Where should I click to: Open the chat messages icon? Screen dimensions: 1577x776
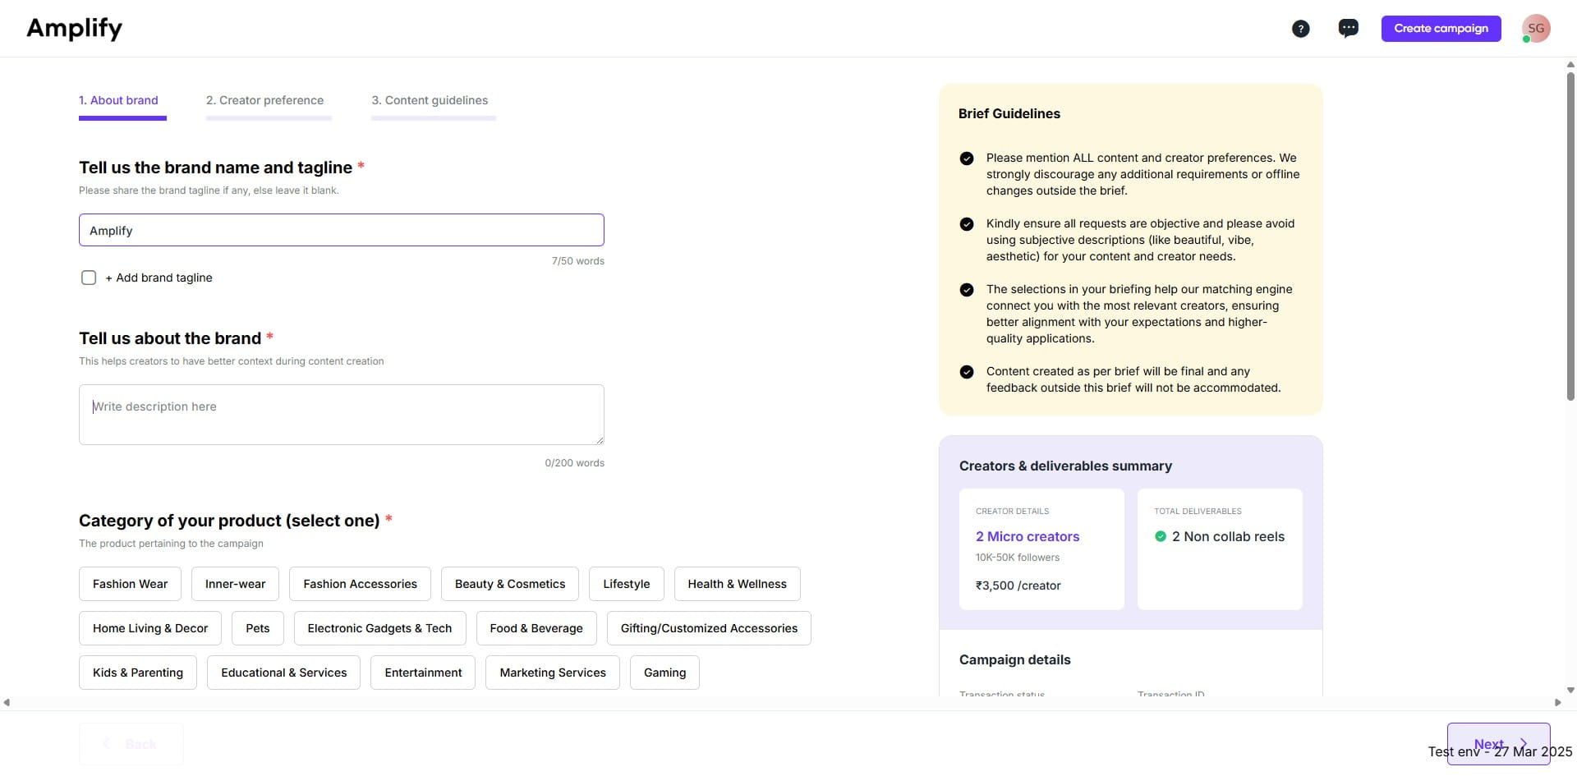click(1348, 27)
